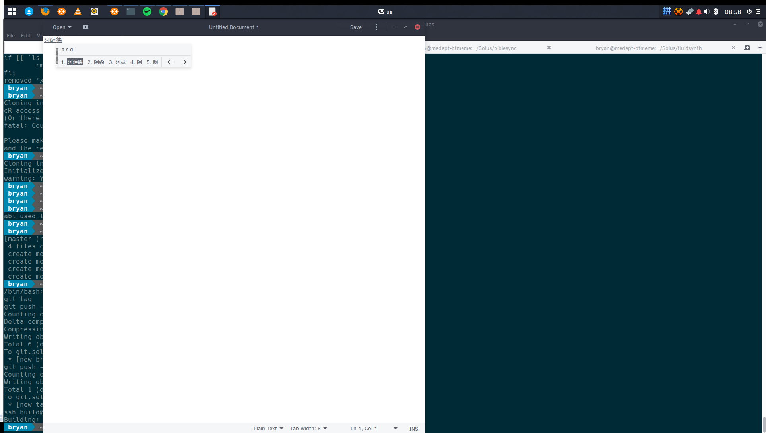Open the Tab Width: 8 dropdown
This screenshot has width=766, height=433.
click(308, 428)
